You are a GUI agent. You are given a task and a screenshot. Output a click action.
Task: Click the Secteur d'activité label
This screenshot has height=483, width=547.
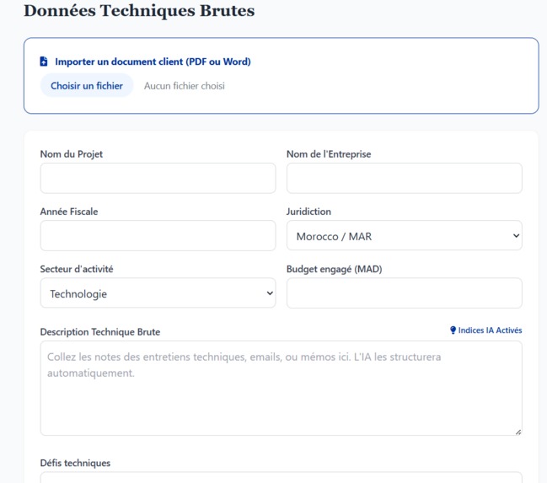click(77, 269)
